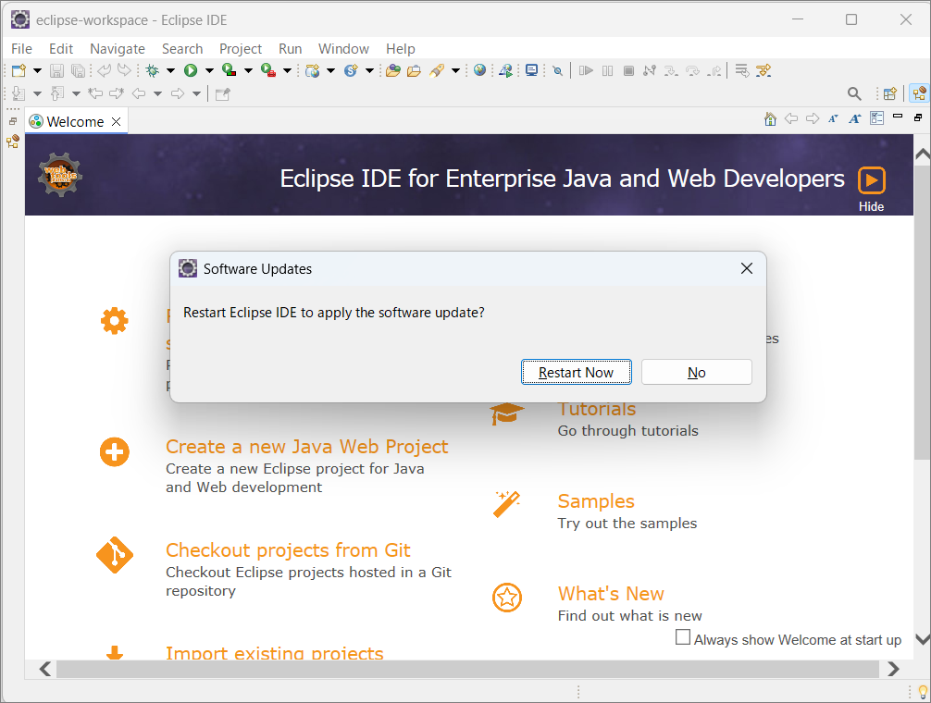
Task: Click the New Servlet icon
Action: point(351,70)
